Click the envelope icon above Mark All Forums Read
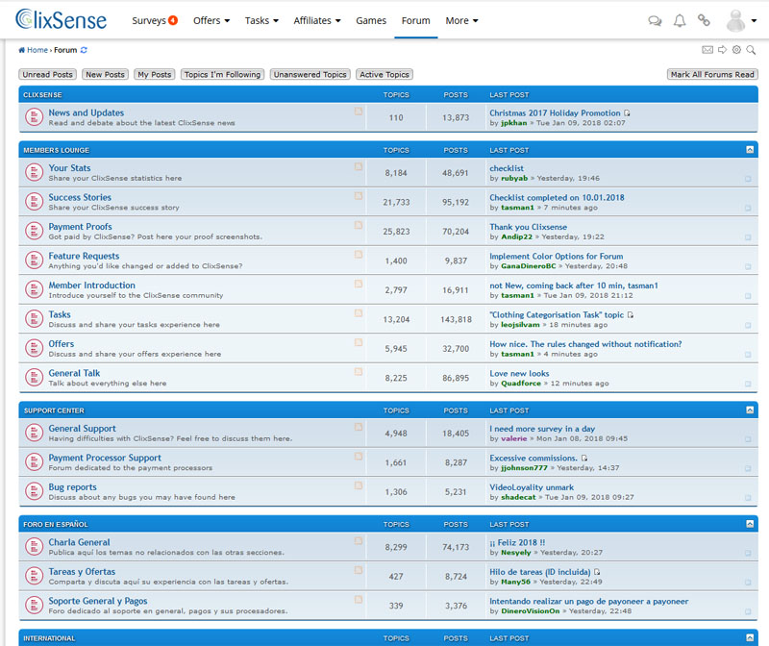 (x=707, y=50)
